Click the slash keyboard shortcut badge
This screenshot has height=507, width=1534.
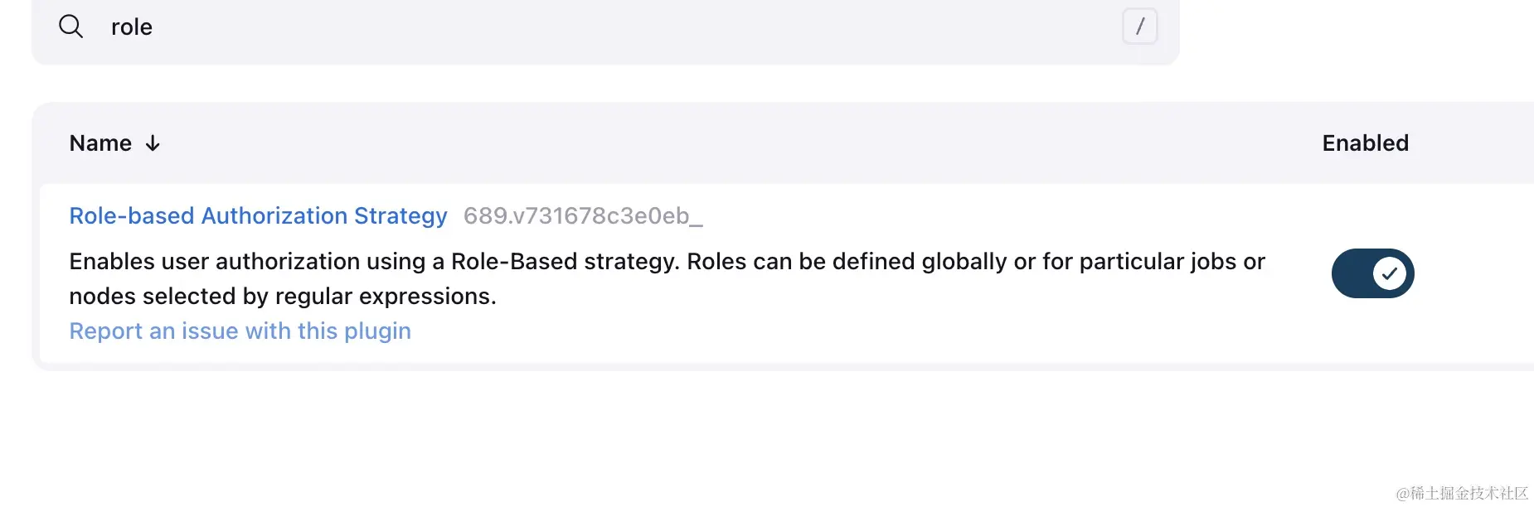pos(1139,27)
